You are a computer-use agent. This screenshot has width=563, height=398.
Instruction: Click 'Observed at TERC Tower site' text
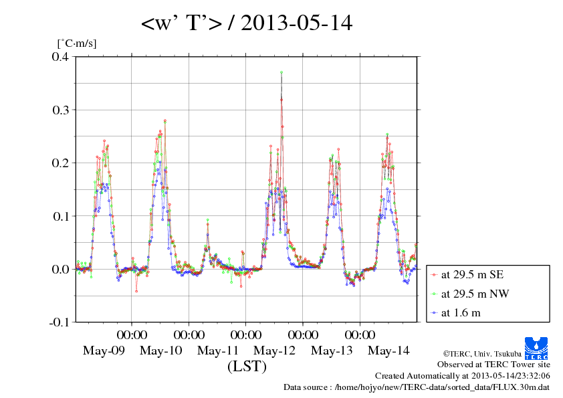pyautogui.click(x=493, y=365)
